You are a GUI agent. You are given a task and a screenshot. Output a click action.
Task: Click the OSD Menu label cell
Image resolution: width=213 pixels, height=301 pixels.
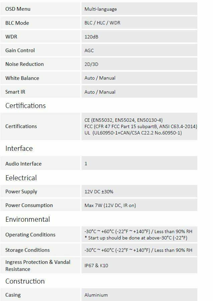tap(40, 9)
